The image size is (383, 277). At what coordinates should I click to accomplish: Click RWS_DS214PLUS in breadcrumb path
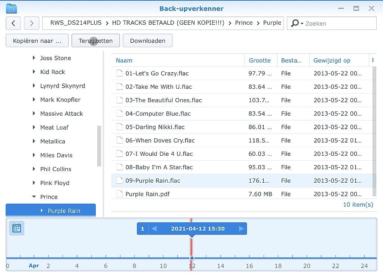pos(76,23)
